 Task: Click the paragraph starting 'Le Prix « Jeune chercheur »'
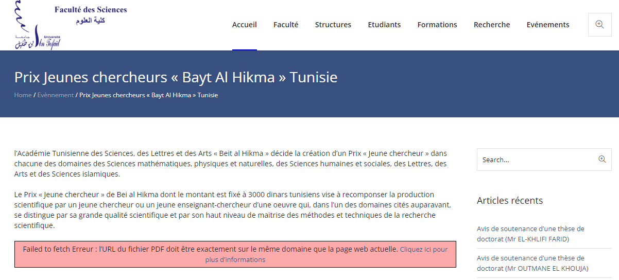233,210
